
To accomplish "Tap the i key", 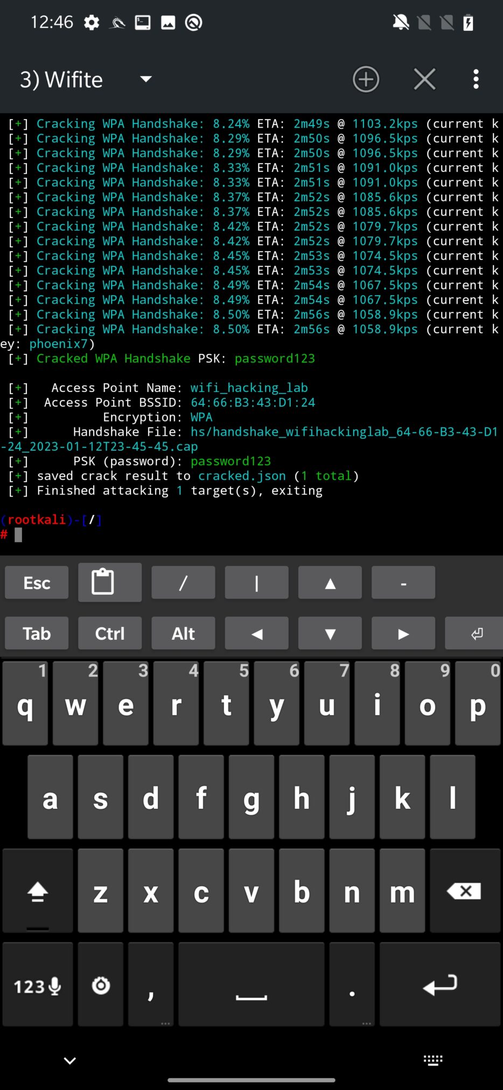I will [377, 703].
